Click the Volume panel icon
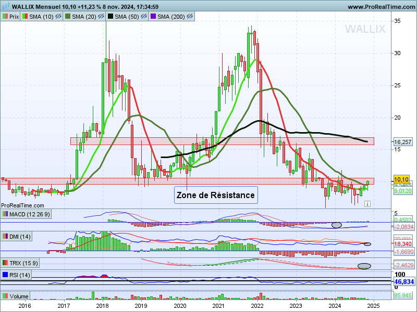This screenshot has height=312, width=417. [5, 296]
